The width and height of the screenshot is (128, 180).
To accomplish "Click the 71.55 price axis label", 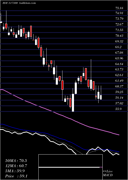I will (119, 30).
